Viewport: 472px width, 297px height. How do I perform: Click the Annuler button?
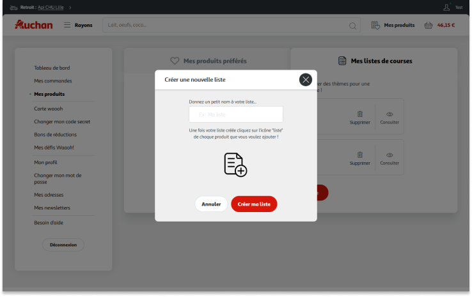(211, 204)
